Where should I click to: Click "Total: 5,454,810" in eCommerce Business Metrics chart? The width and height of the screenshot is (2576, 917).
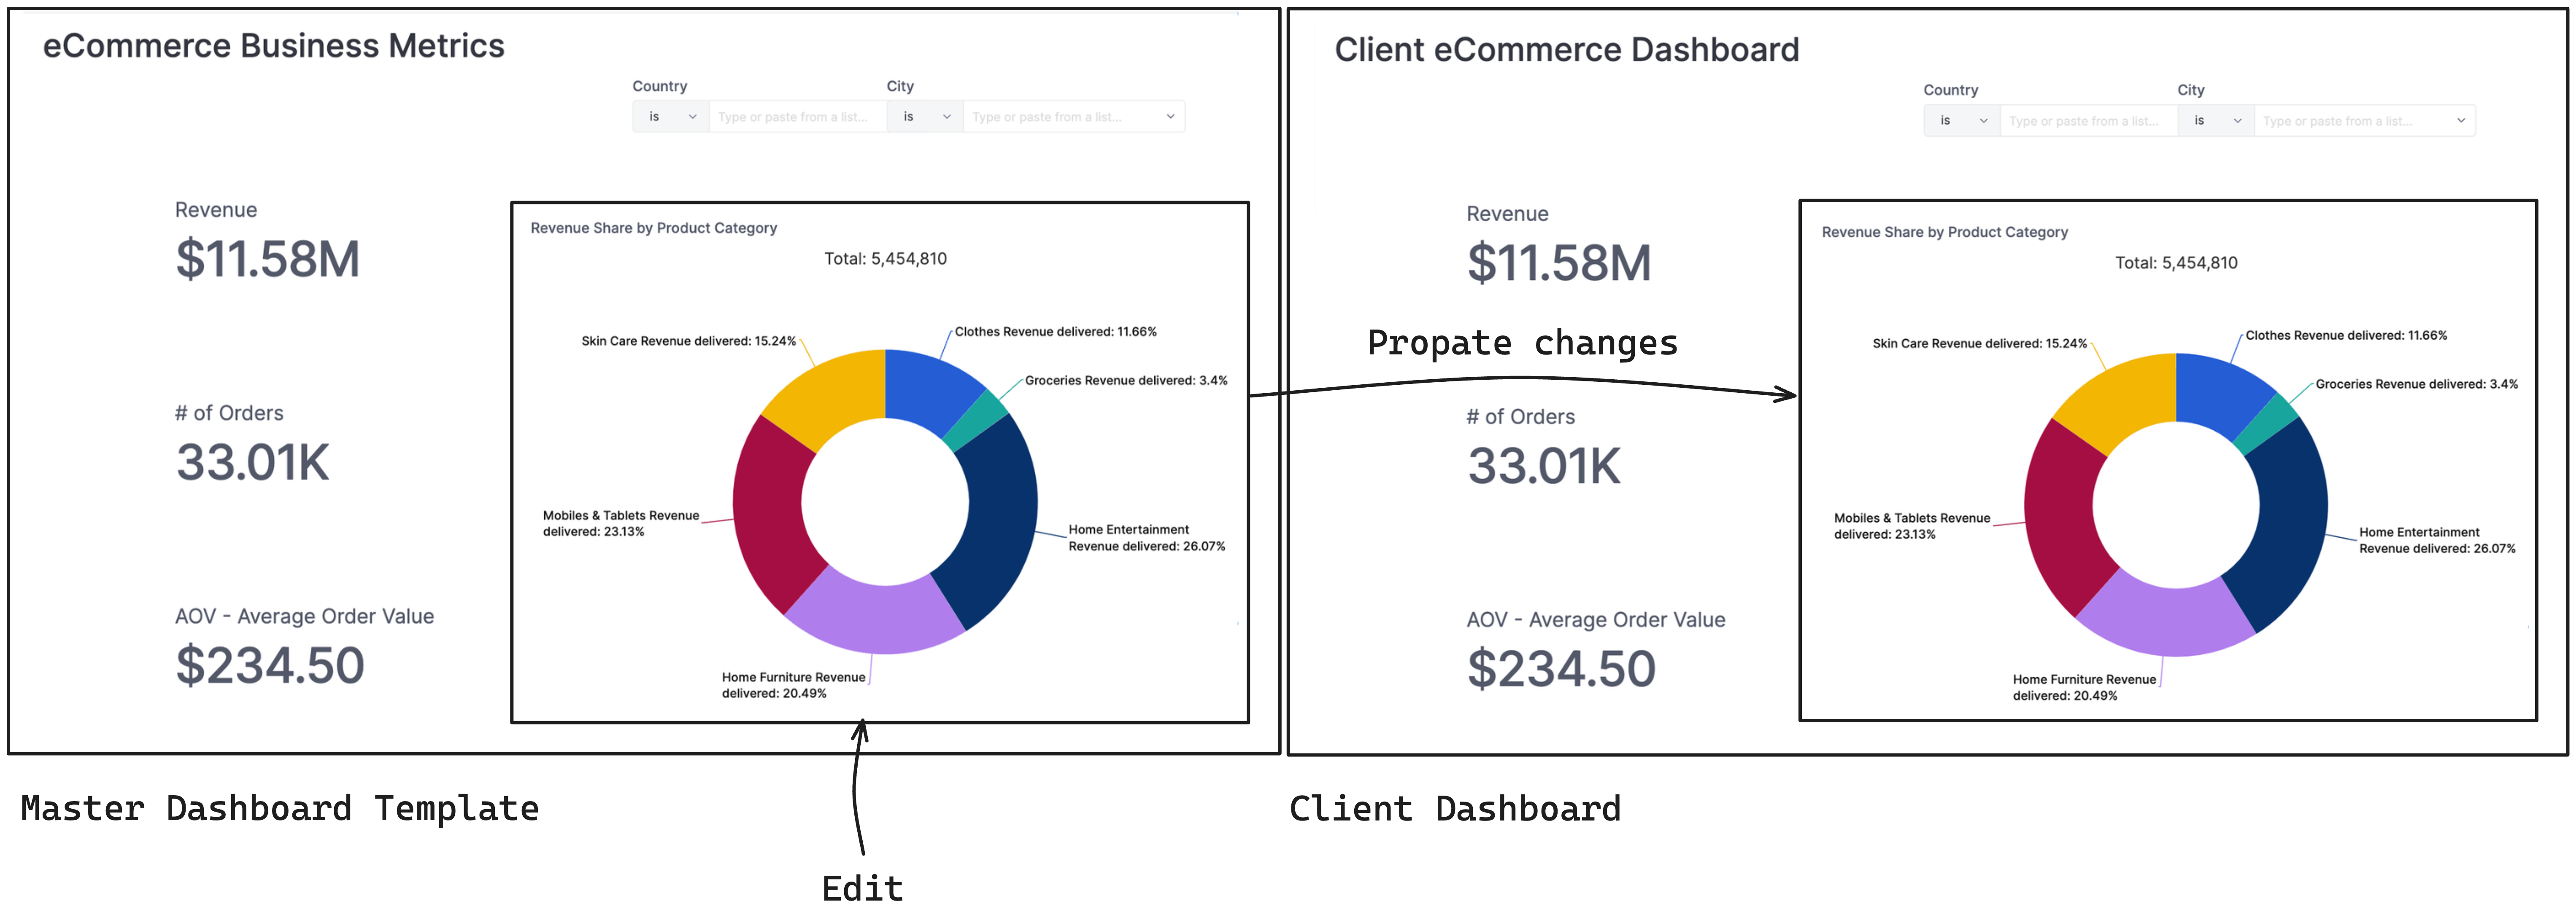coord(885,259)
